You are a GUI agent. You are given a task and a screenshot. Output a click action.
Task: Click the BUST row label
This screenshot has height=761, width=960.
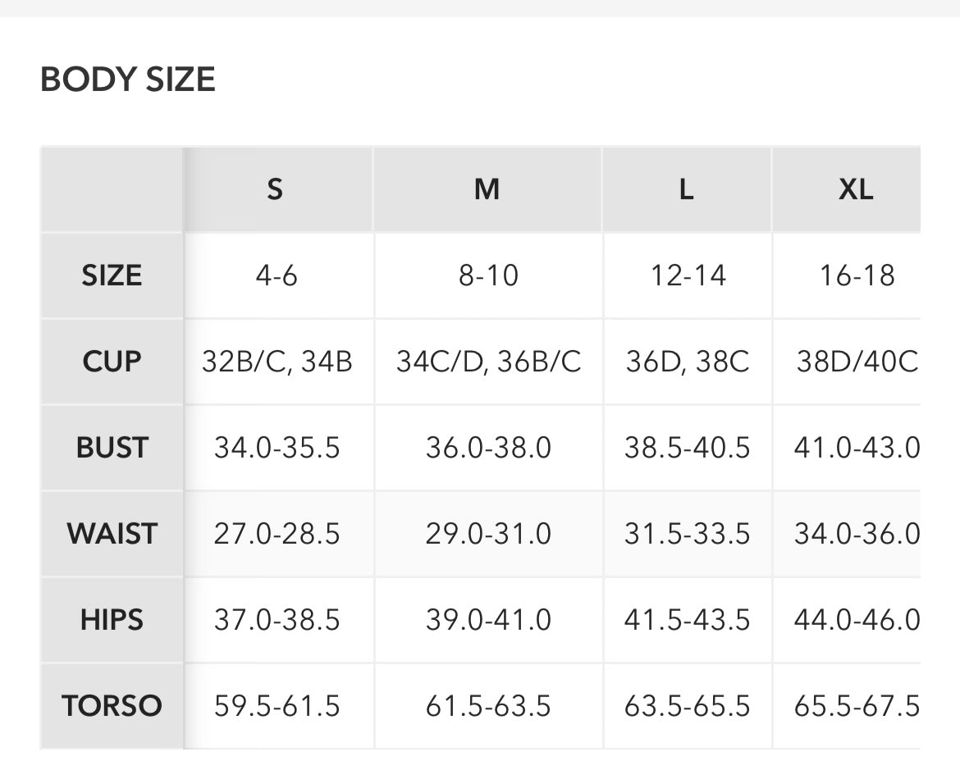point(112,448)
